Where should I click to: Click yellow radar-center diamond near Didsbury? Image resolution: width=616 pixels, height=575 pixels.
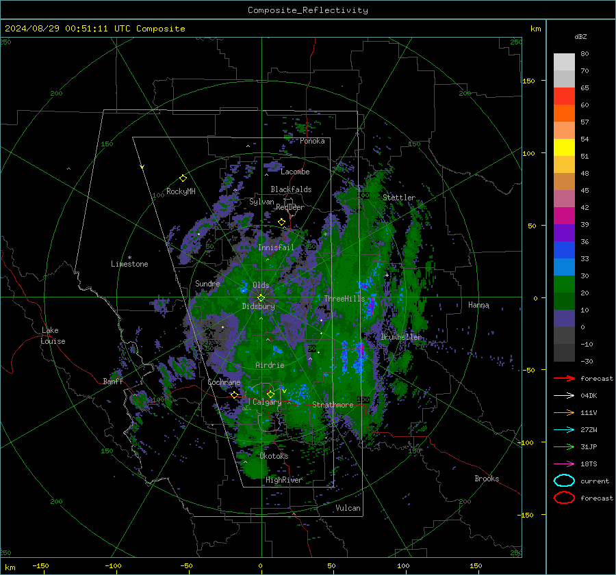[x=261, y=298]
